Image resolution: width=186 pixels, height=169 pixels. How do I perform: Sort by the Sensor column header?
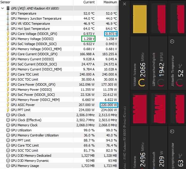[x=5, y=2]
